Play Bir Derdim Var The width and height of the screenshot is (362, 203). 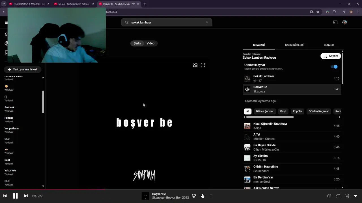pos(292,179)
